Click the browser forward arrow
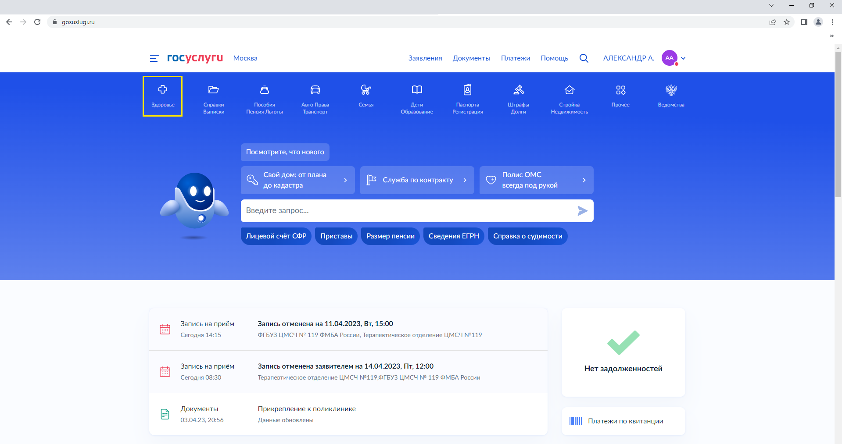Viewport: 842px width, 444px height. click(x=23, y=22)
